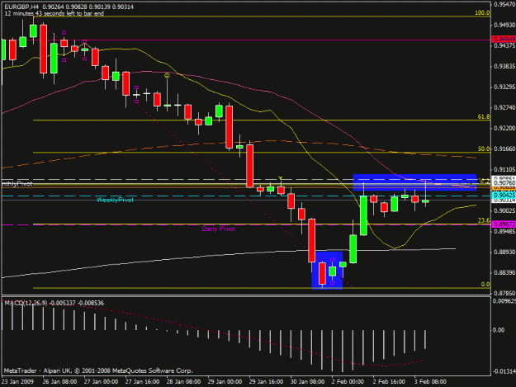The height and width of the screenshot is (387, 516).
Task: Click the 23 Jan 2009 date label
Action: pyautogui.click(x=17, y=382)
